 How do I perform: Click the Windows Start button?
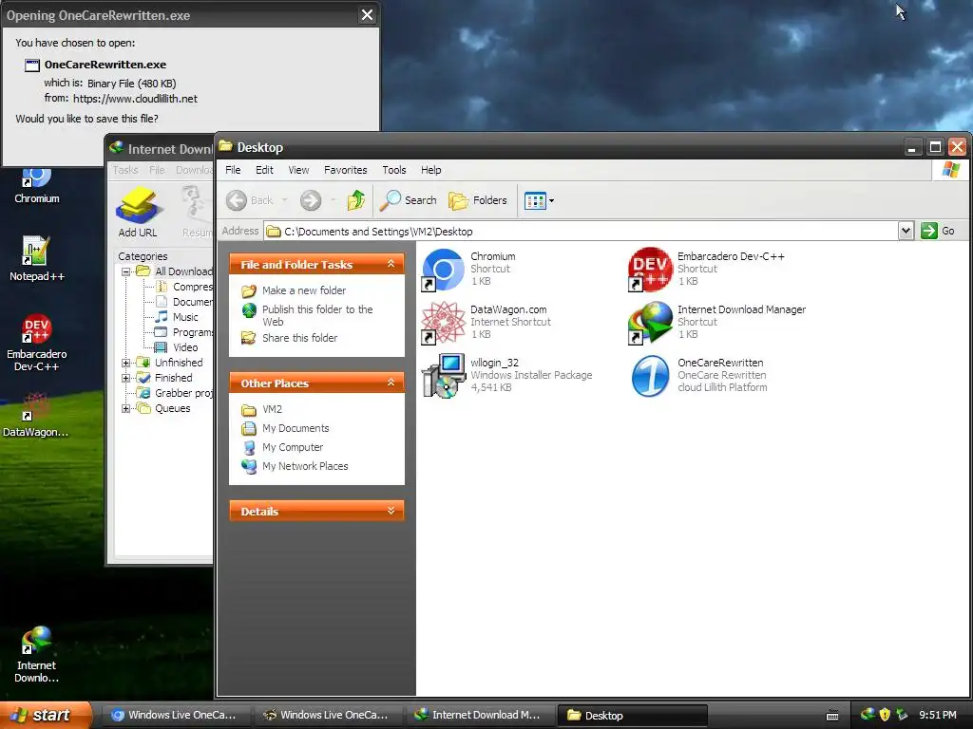click(x=45, y=715)
